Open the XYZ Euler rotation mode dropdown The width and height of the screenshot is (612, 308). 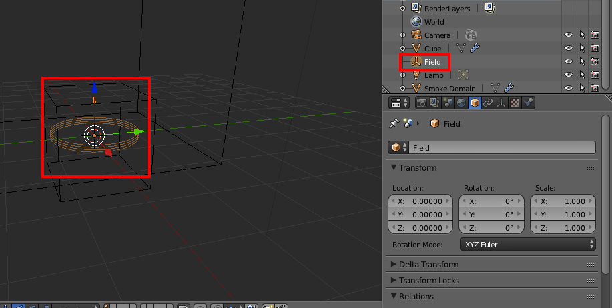coord(528,245)
